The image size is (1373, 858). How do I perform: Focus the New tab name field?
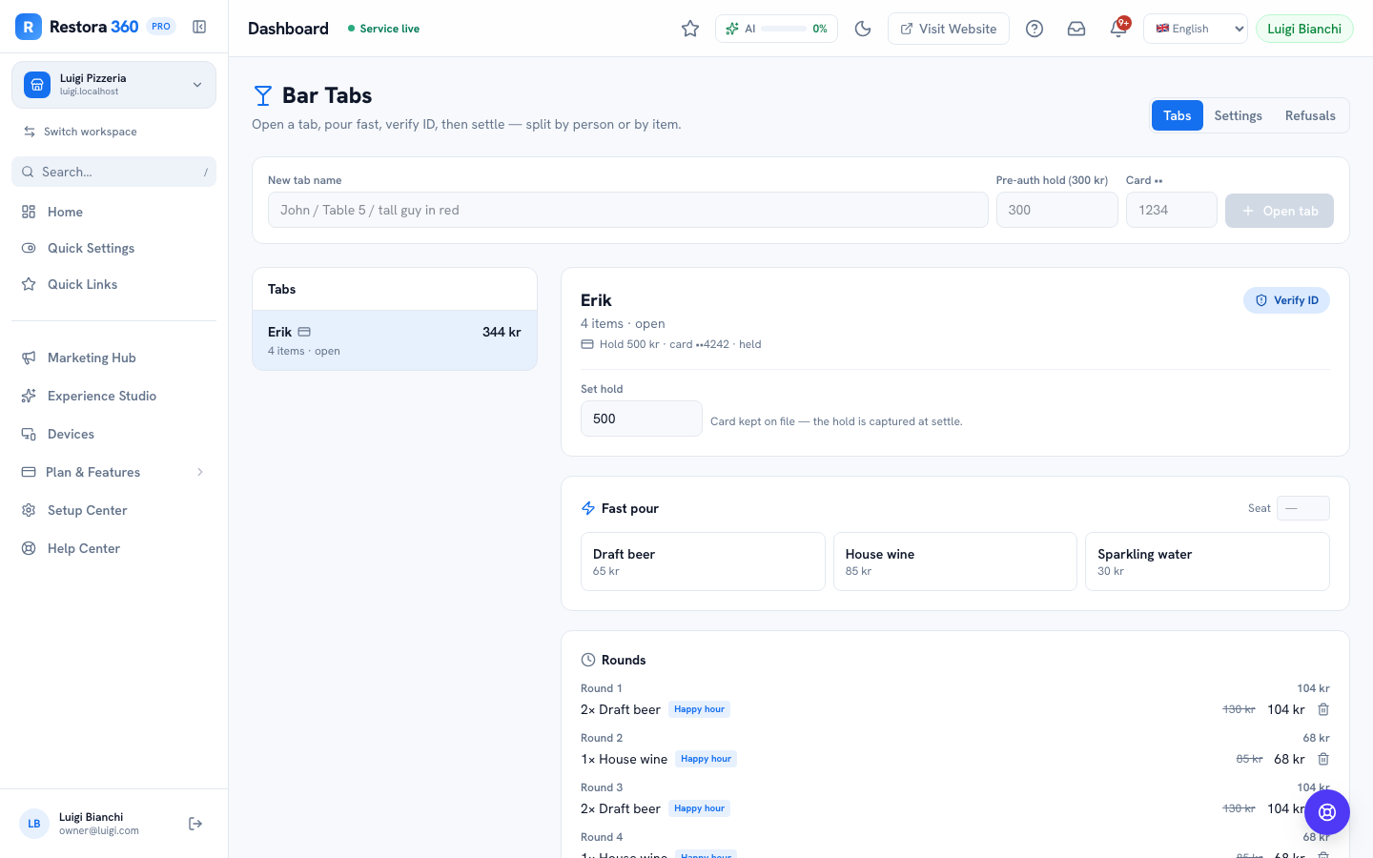point(627,210)
